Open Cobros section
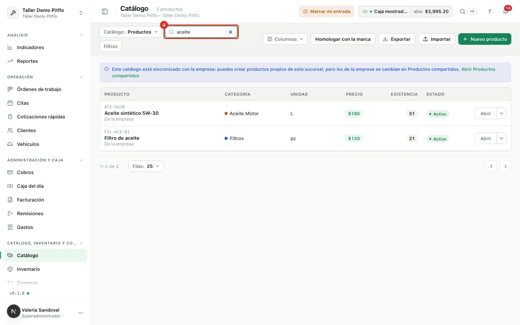The width and height of the screenshot is (520, 325). click(45, 172)
